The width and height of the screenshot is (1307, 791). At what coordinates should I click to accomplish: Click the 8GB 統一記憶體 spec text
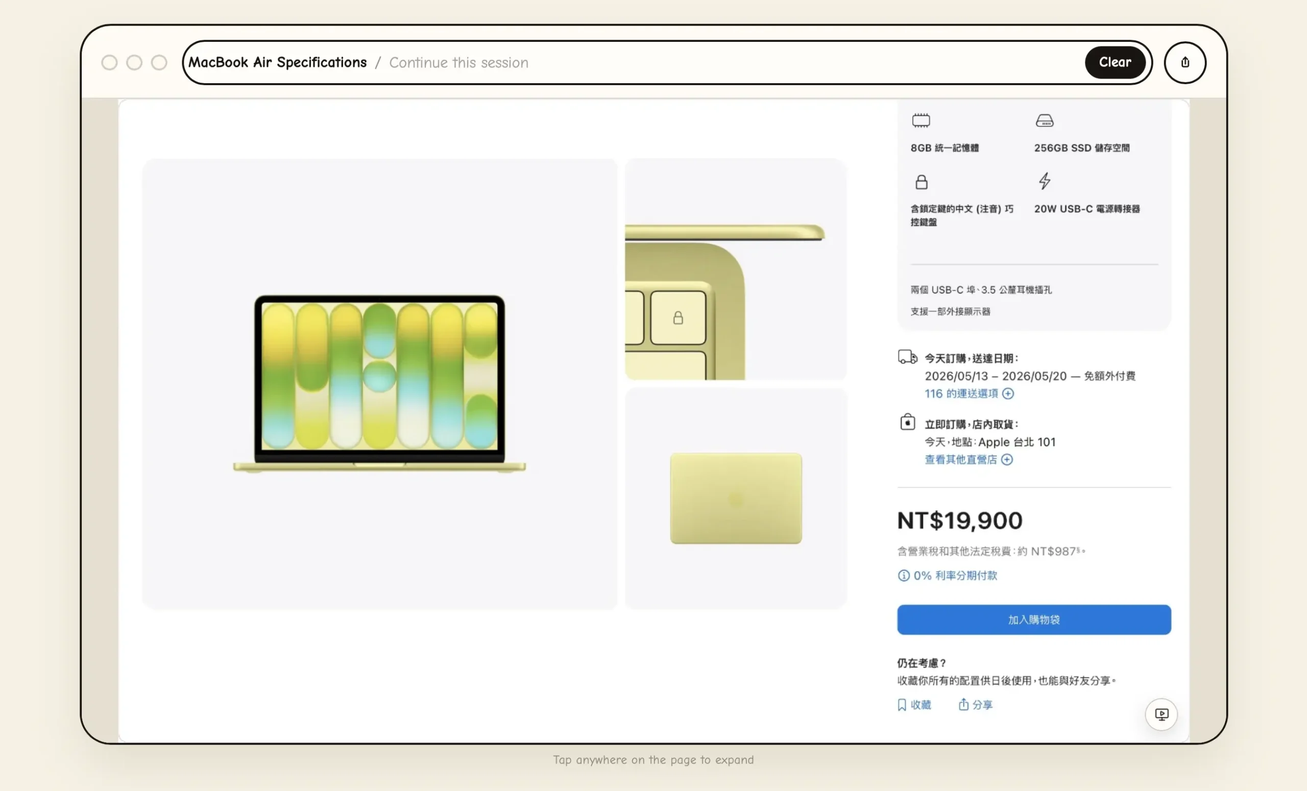tap(945, 148)
